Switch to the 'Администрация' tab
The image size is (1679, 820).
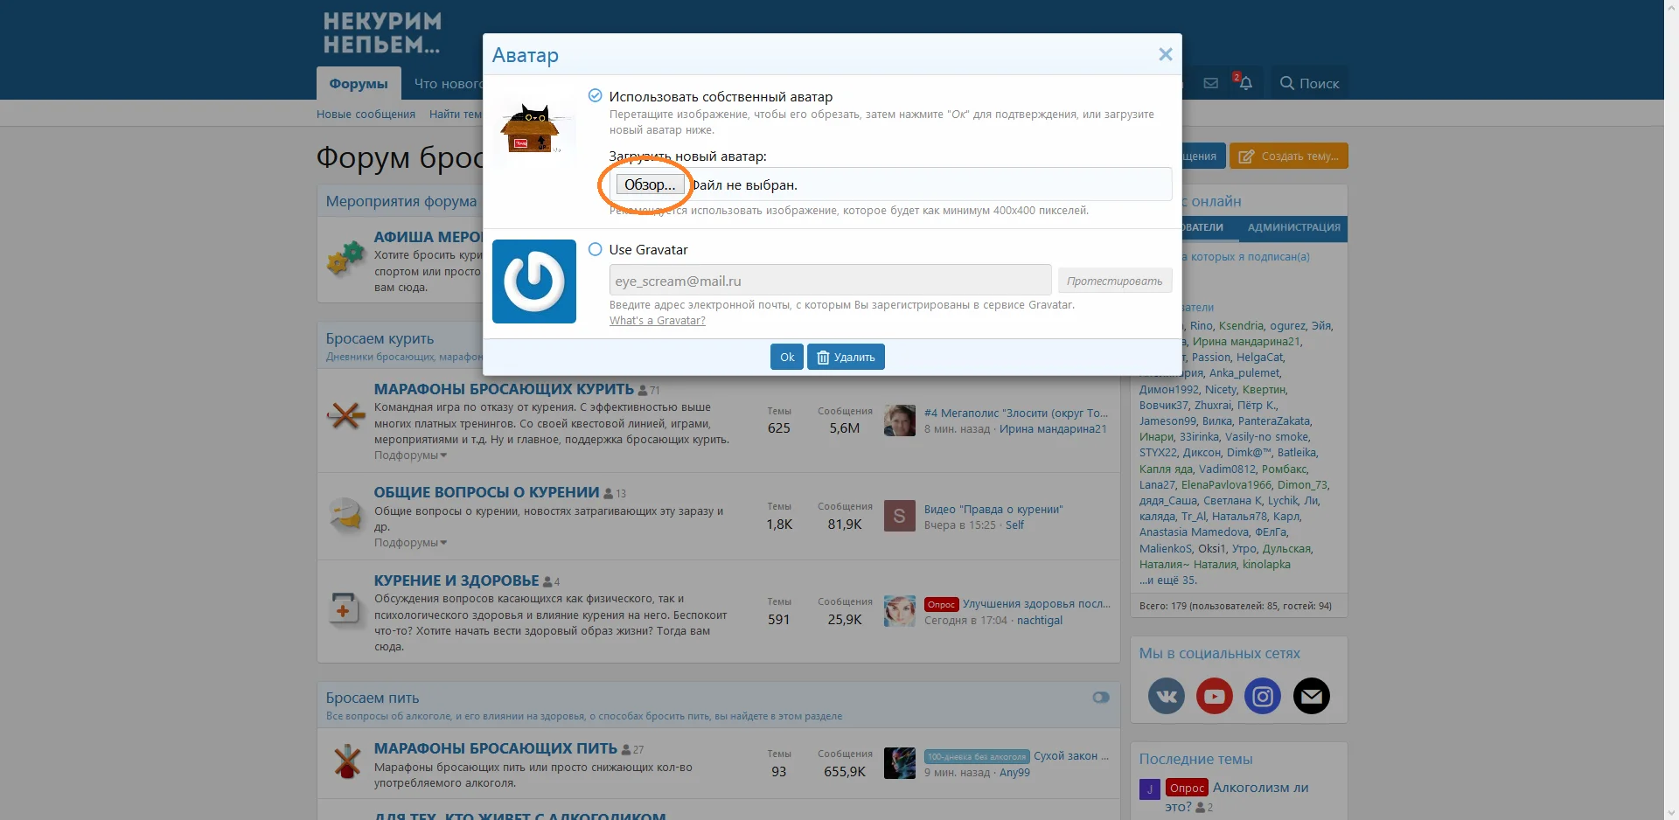tap(1293, 227)
